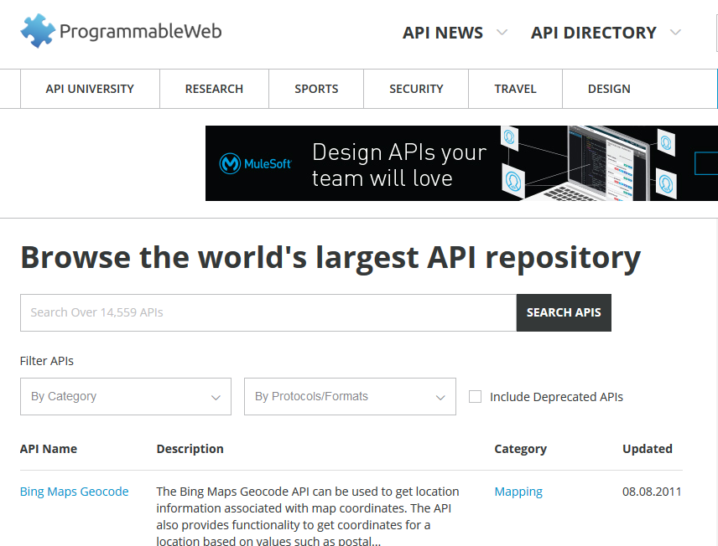The height and width of the screenshot is (546, 718).
Task: Click the Browse the world's largest API repository heading
Action: tap(330, 258)
